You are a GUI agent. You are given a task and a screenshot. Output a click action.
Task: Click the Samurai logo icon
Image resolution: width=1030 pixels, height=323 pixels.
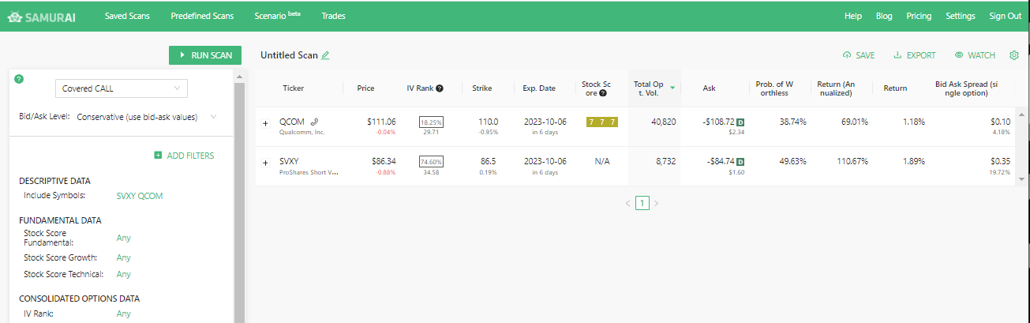[14, 16]
